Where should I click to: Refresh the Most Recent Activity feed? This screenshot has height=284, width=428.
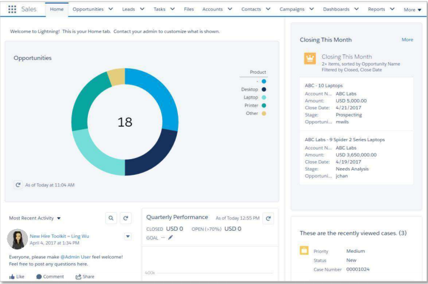pos(126,218)
